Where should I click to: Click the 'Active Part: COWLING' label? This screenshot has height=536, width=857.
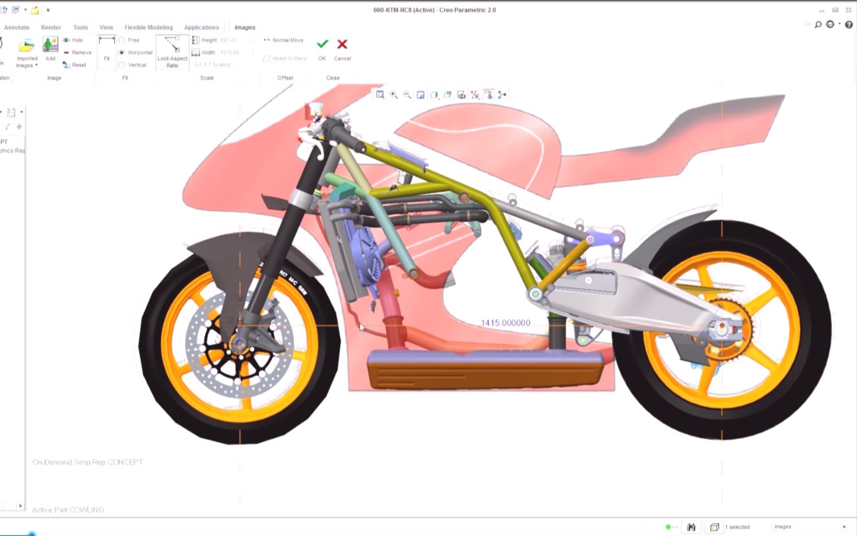[x=68, y=509]
